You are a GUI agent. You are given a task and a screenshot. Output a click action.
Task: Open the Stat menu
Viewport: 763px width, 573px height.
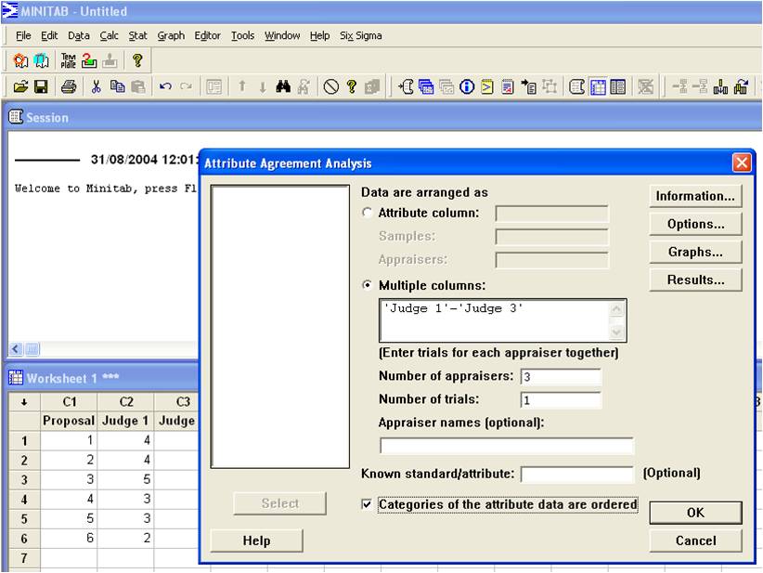point(137,35)
